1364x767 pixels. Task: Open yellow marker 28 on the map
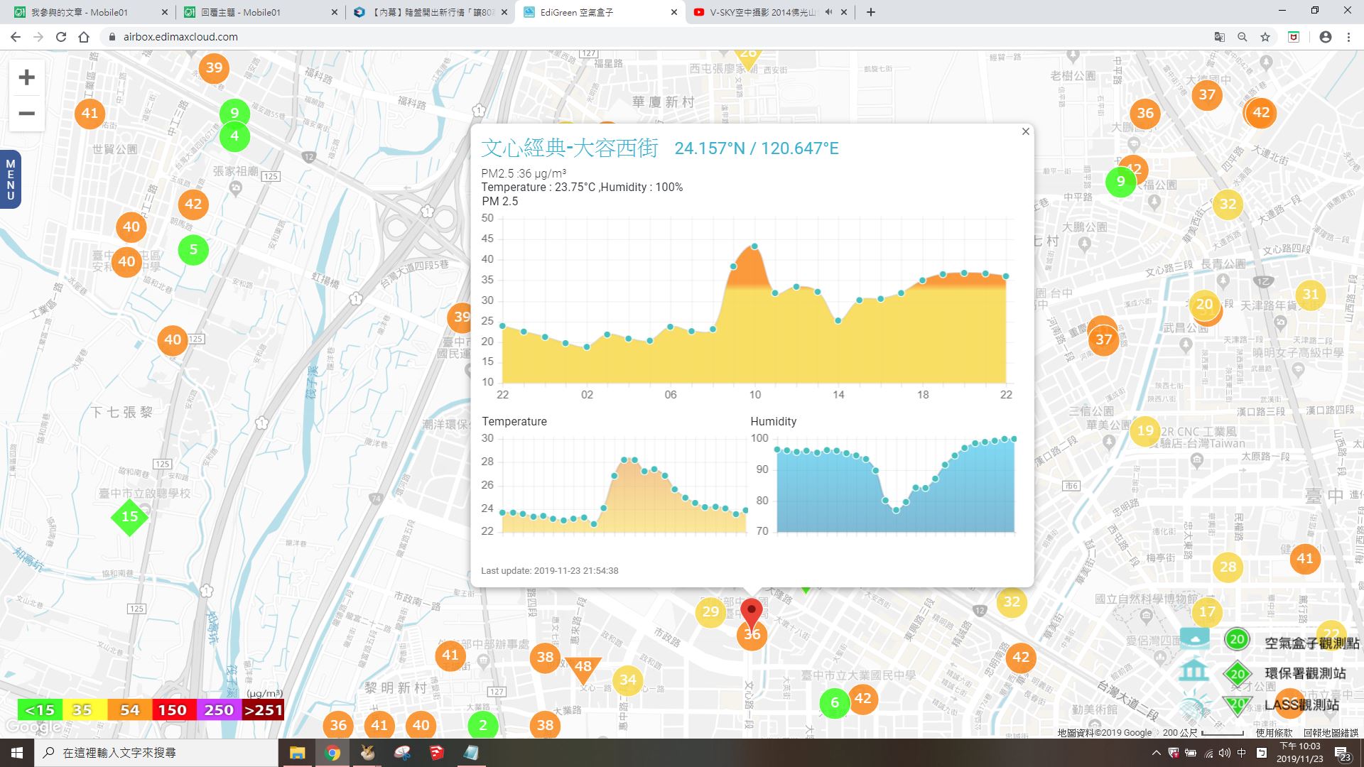[x=1228, y=567]
